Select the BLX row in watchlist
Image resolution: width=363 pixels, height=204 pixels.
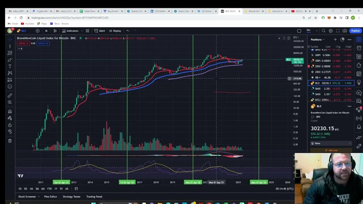coord(331,83)
